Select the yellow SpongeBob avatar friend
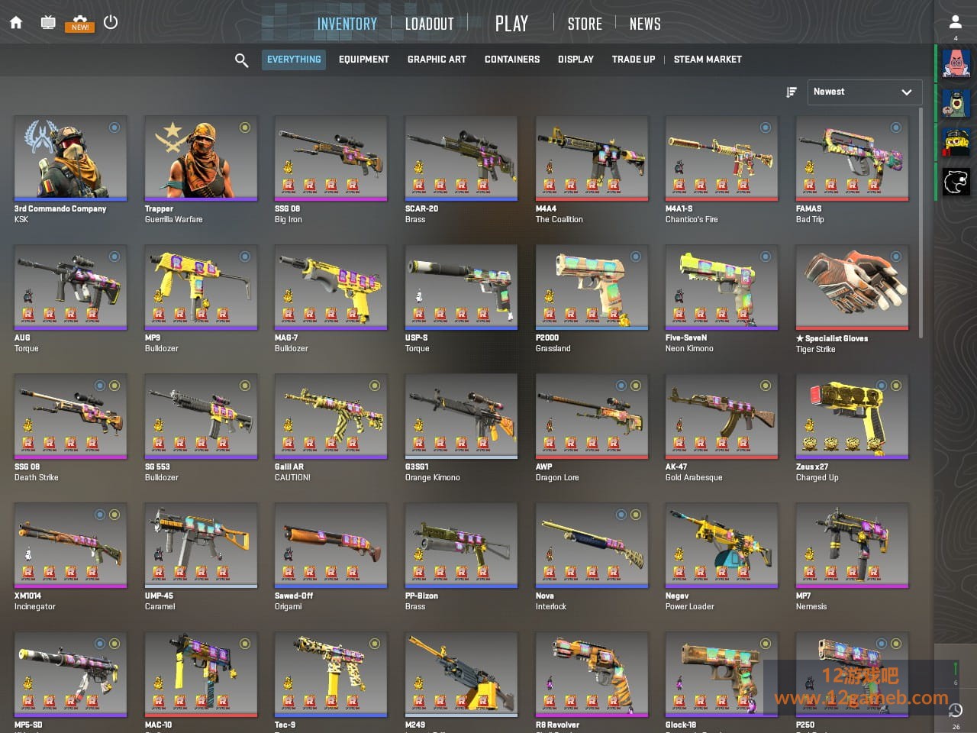 pos(956,143)
